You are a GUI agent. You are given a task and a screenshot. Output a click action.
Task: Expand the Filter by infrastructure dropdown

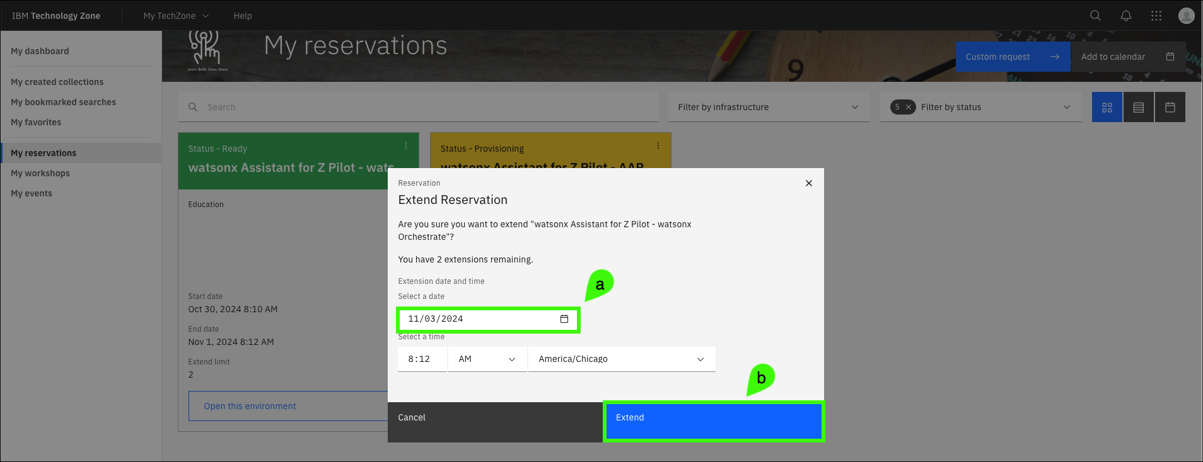(x=768, y=108)
